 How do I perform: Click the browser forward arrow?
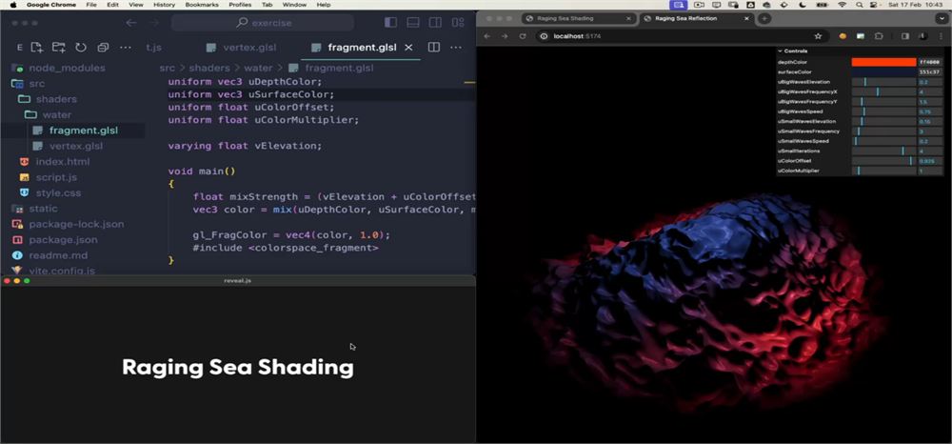pos(505,36)
